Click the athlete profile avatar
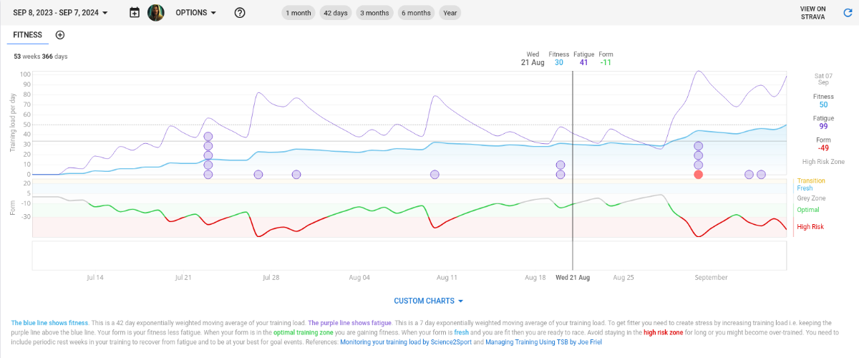The image size is (859, 358). [156, 13]
